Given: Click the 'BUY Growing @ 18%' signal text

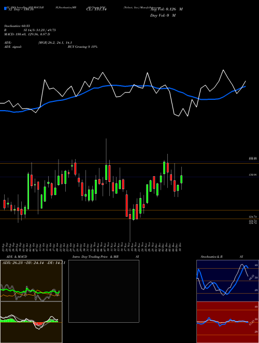Looking at the screenshot, I should pyautogui.click(x=82, y=47).
